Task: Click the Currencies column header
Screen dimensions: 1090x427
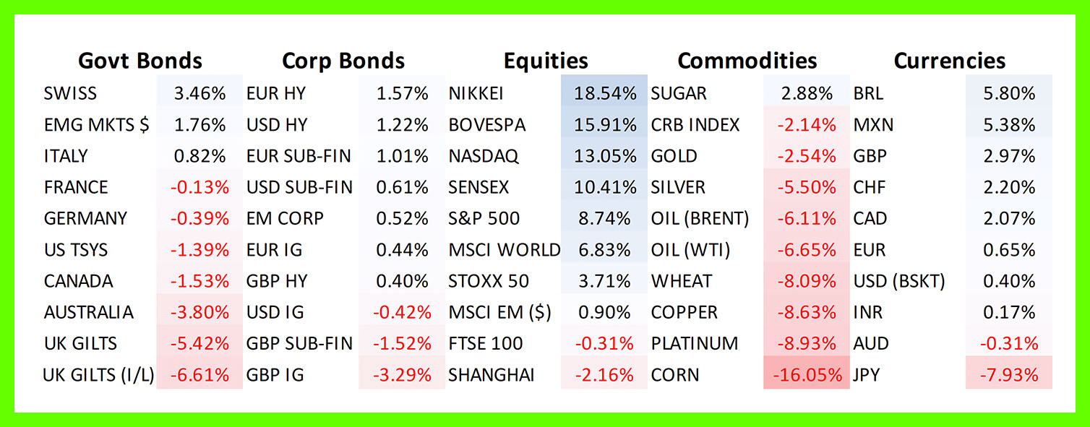Action: [x=949, y=61]
